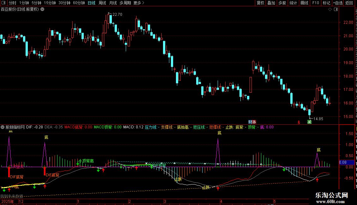357x205 pixels.
Task: Click the 财 info marker on chart
Action: click(250, 122)
